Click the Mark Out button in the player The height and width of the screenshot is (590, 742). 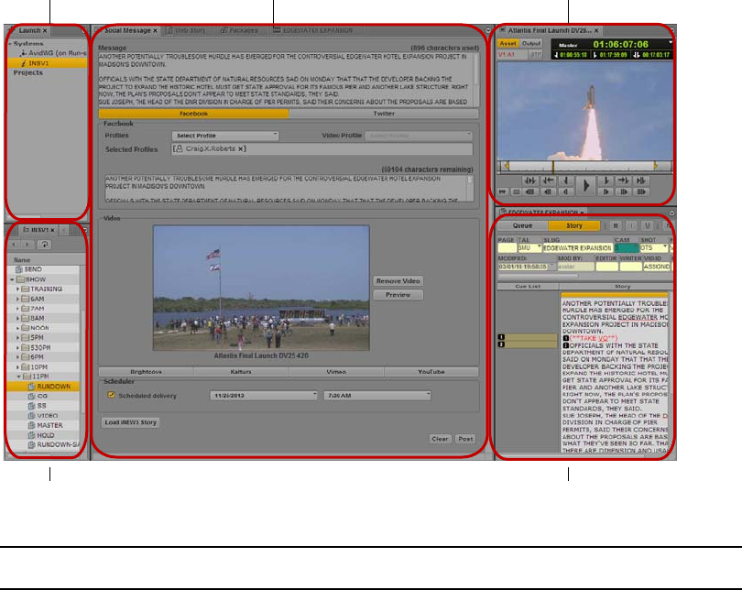(x=606, y=180)
